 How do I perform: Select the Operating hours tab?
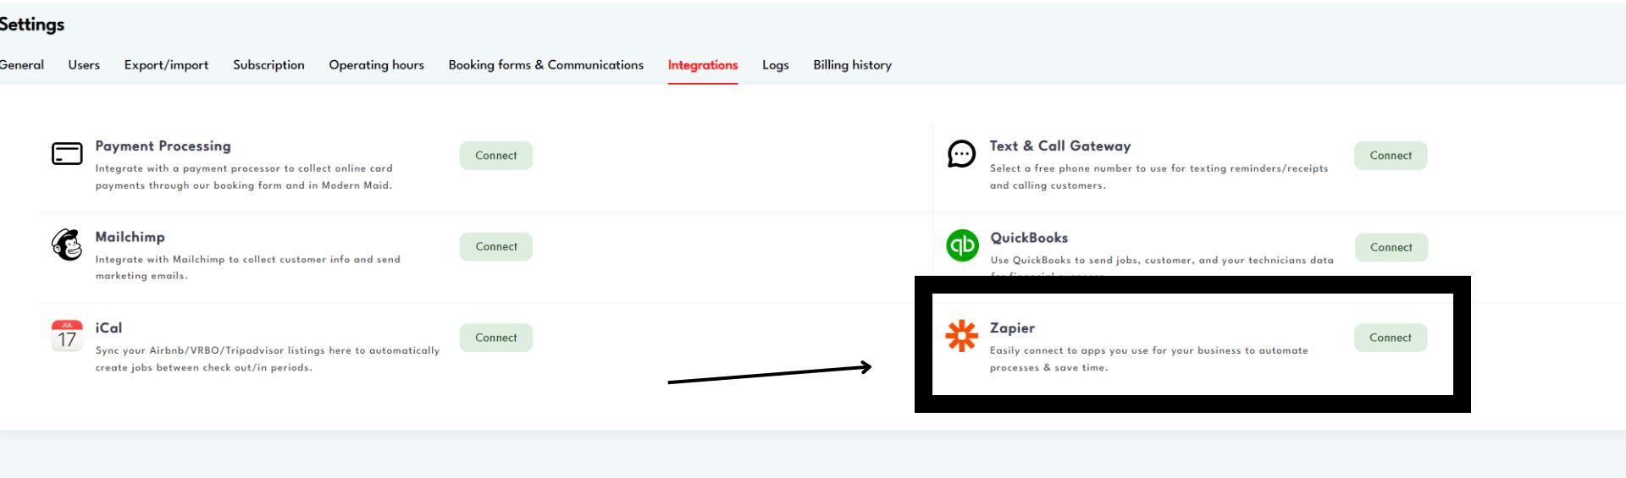[376, 65]
